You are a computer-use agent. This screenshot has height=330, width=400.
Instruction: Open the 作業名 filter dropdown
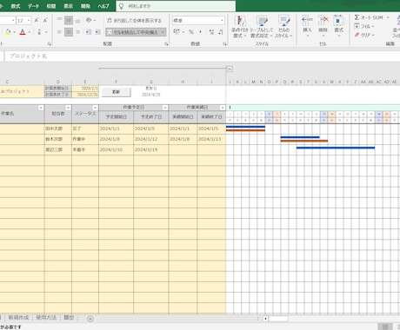tap(41, 108)
